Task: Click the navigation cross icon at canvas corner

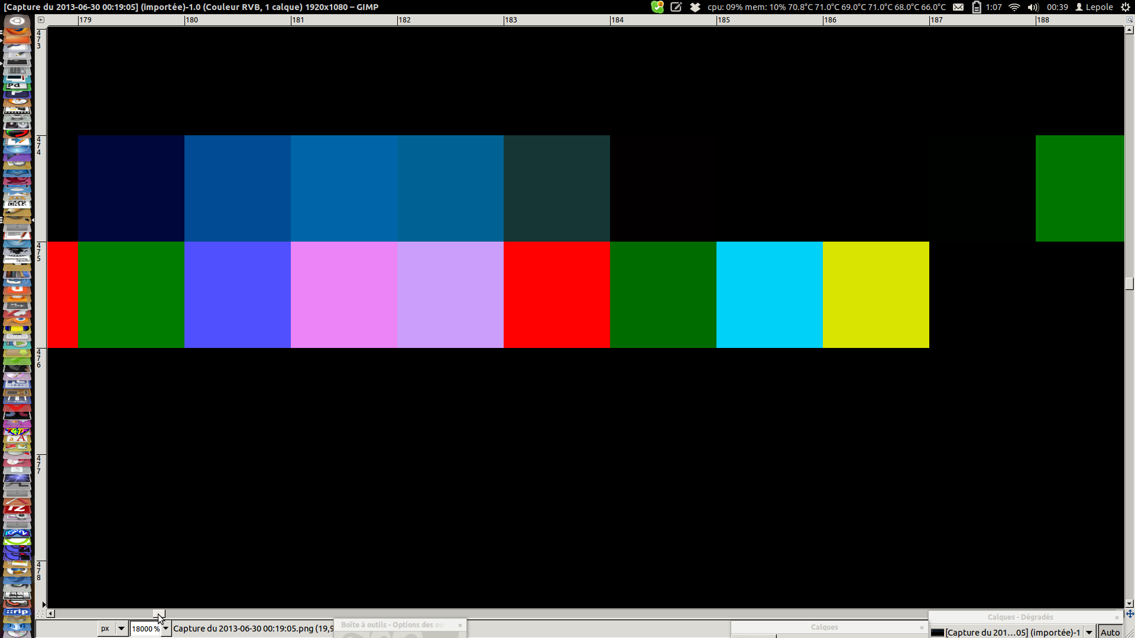Action: click(x=1130, y=614)
